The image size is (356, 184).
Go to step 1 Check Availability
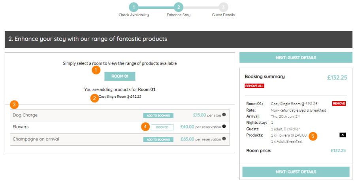point(134,7)
